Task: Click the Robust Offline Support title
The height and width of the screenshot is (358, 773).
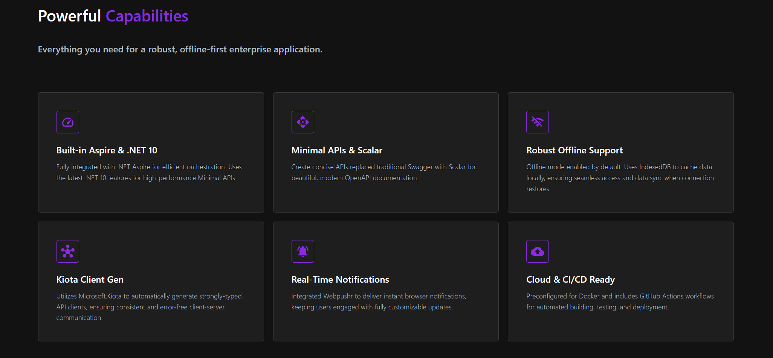Action: point(574,150)
